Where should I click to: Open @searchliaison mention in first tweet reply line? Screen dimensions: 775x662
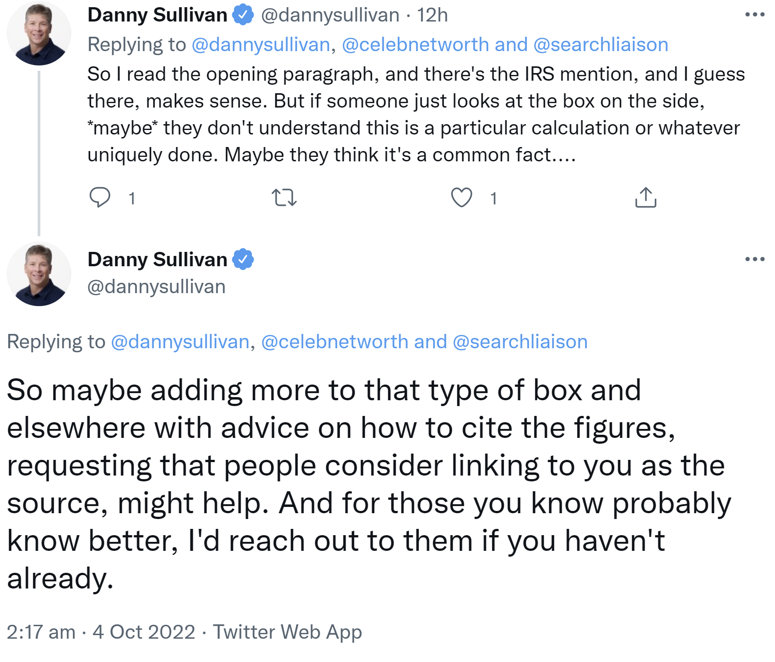click(601, 45)
